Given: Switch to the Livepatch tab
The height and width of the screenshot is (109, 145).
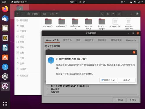Looking at the screenshot, I should tap(131, 40).
